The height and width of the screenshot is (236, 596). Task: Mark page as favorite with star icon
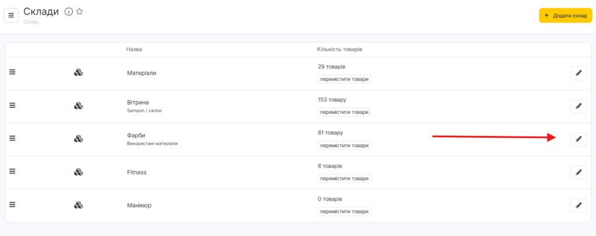80,12
